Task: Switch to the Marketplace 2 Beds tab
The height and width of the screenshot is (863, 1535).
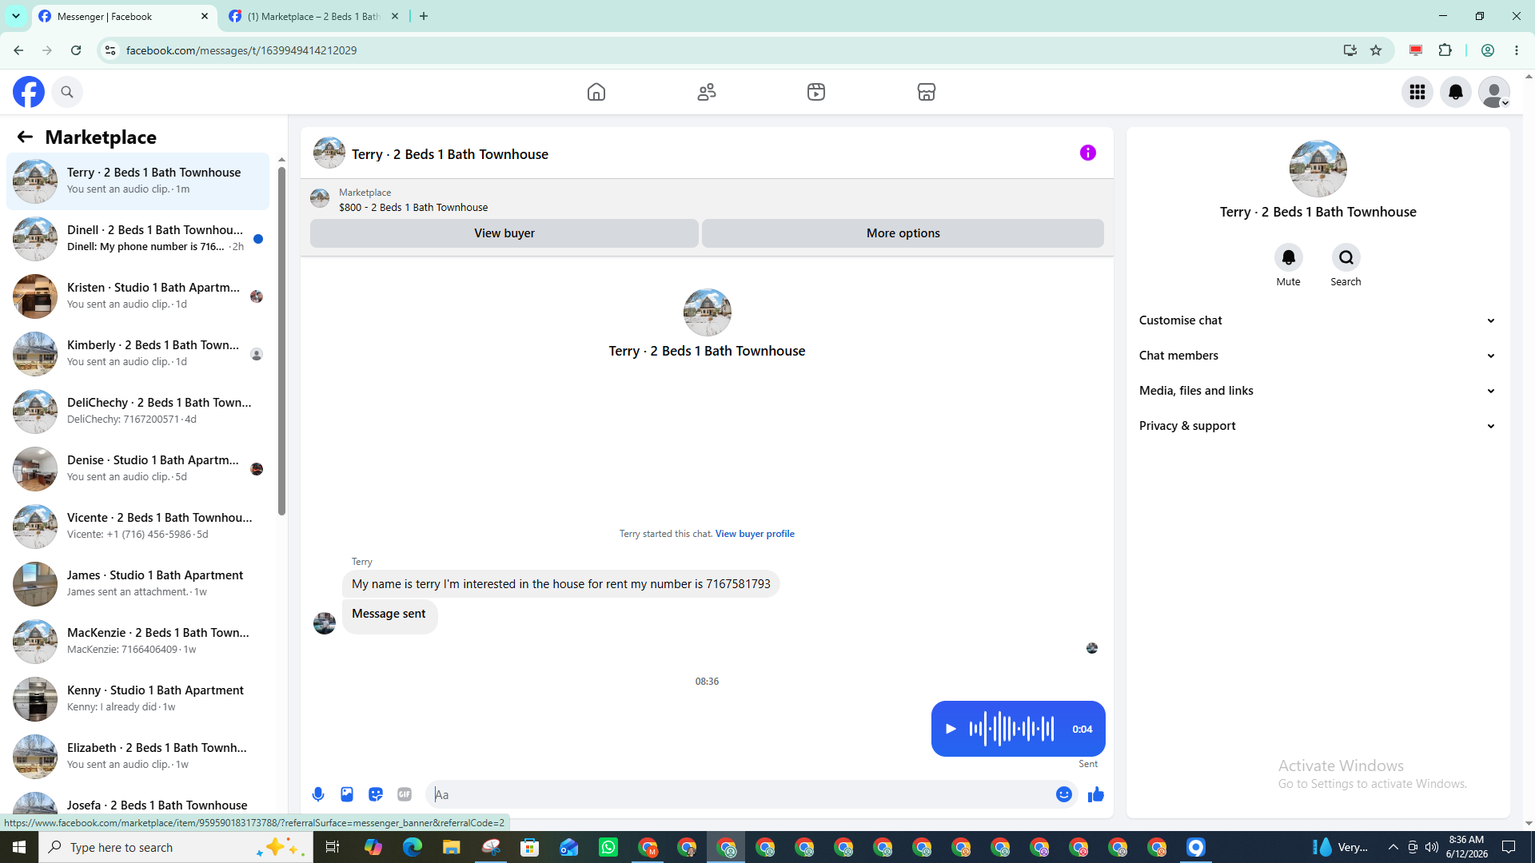Action: [314, 16]
